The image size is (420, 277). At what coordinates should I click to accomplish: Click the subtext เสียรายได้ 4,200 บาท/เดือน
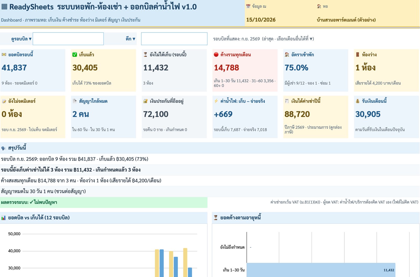pyautogui.click(x=378, y=83)
